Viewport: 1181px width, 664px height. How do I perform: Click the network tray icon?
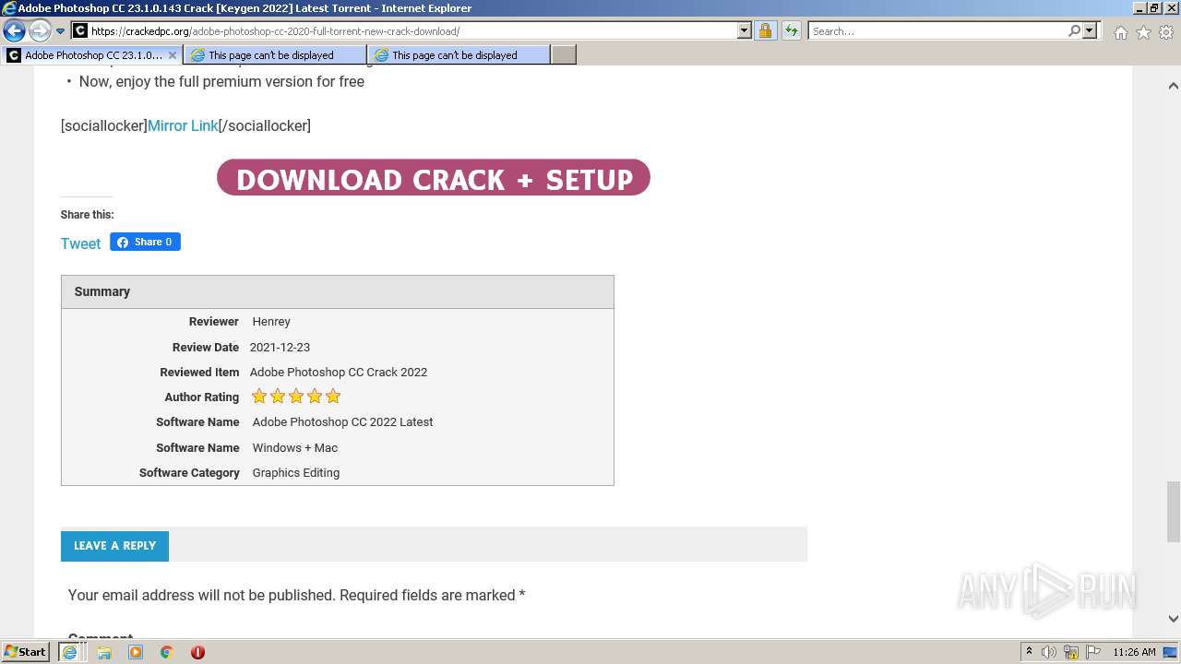pyautogui.click(x=1071, y=652)
